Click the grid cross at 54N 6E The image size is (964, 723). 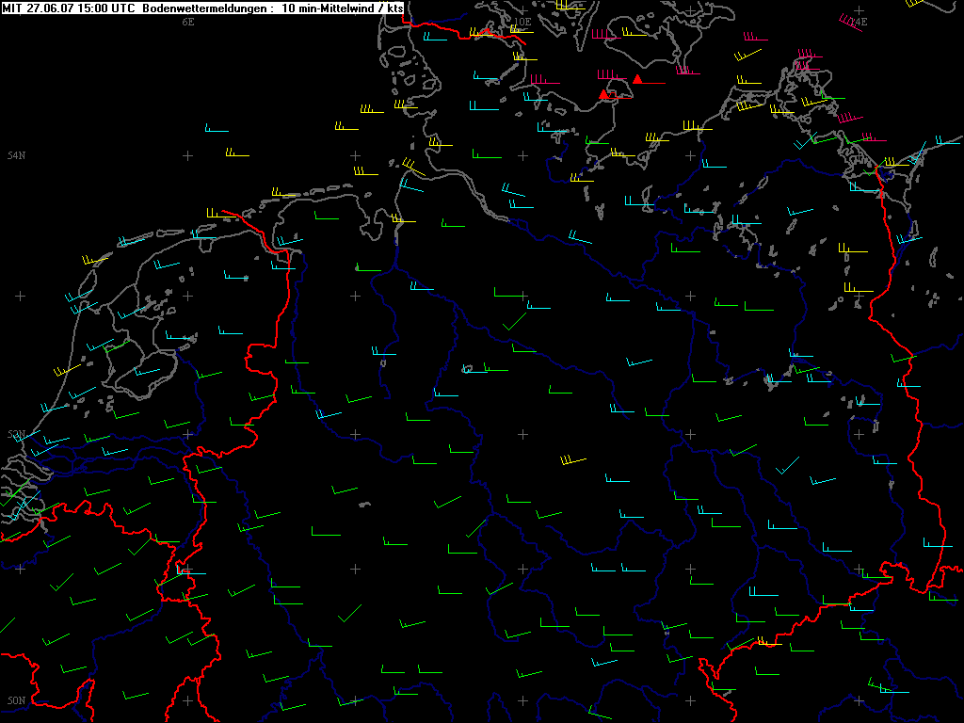pyautogui.click(x=187, y=154)
